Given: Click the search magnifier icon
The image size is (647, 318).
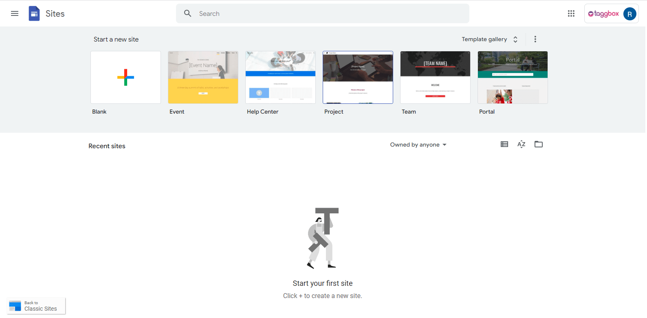Looking at the screenshot, I should pyautogui.click(x=187, y=13).
